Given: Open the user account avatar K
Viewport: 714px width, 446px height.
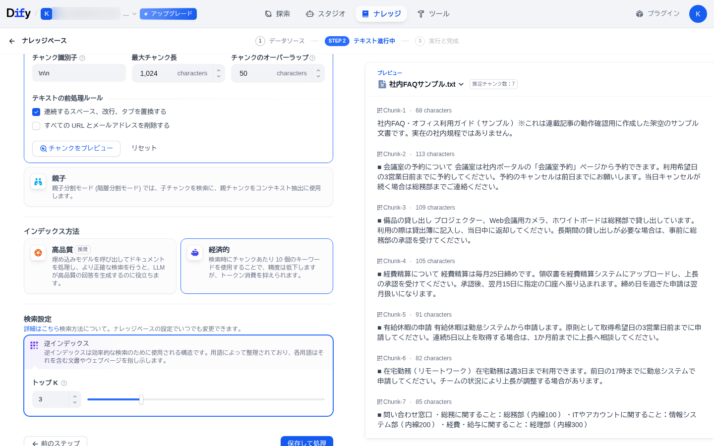Looking at the screenshot, I should [698, 14].
